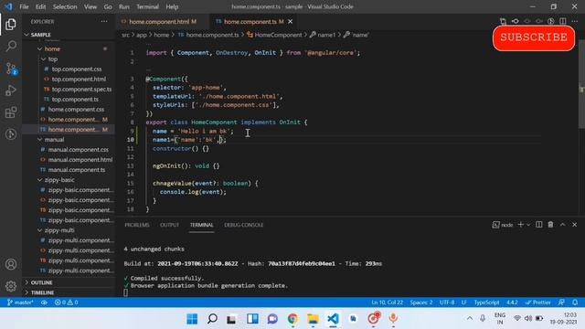Open Accounts icon in activity bar

(x=11, y=264)
